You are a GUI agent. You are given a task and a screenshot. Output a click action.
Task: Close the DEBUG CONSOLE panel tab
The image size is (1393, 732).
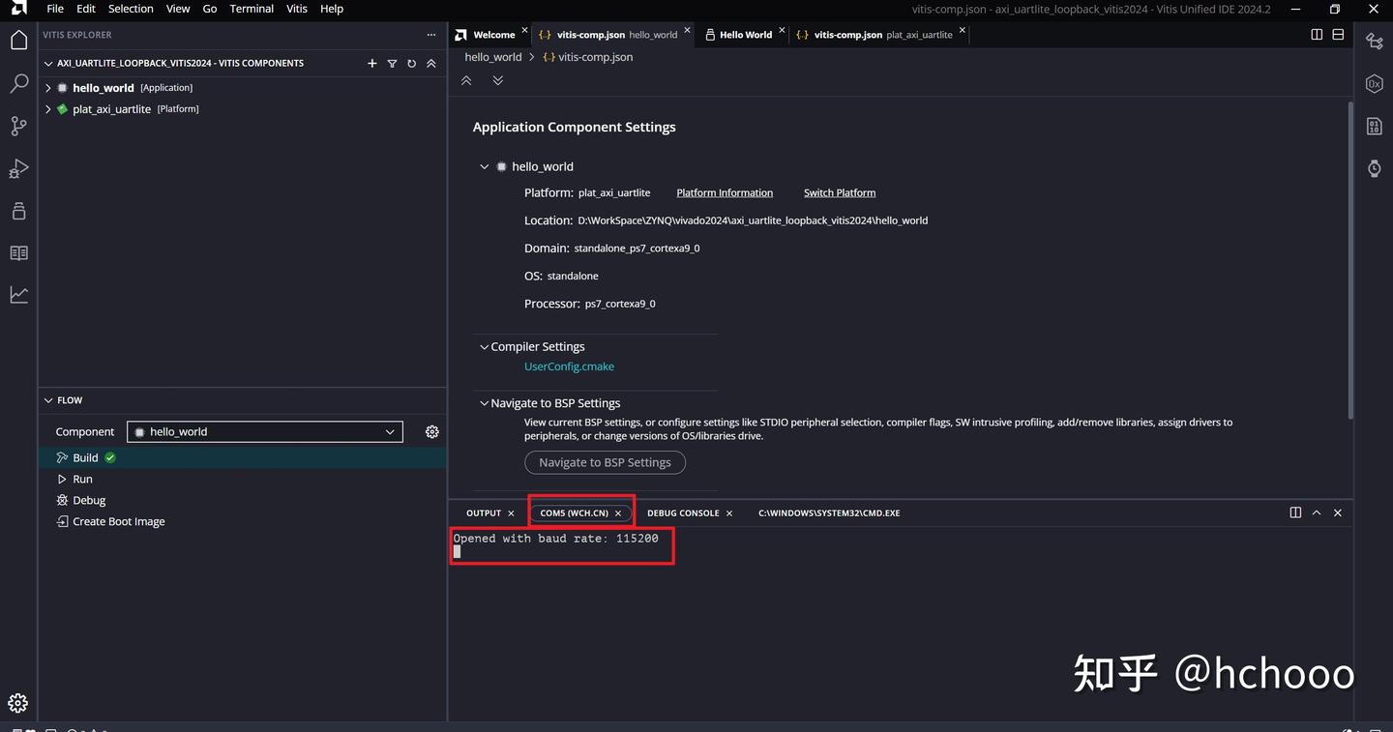pyautogui.click(x=729, y=513)
